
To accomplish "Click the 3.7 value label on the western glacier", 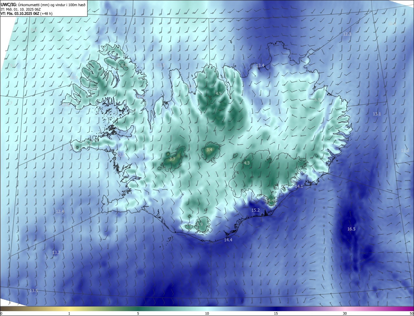I will 172,159.
